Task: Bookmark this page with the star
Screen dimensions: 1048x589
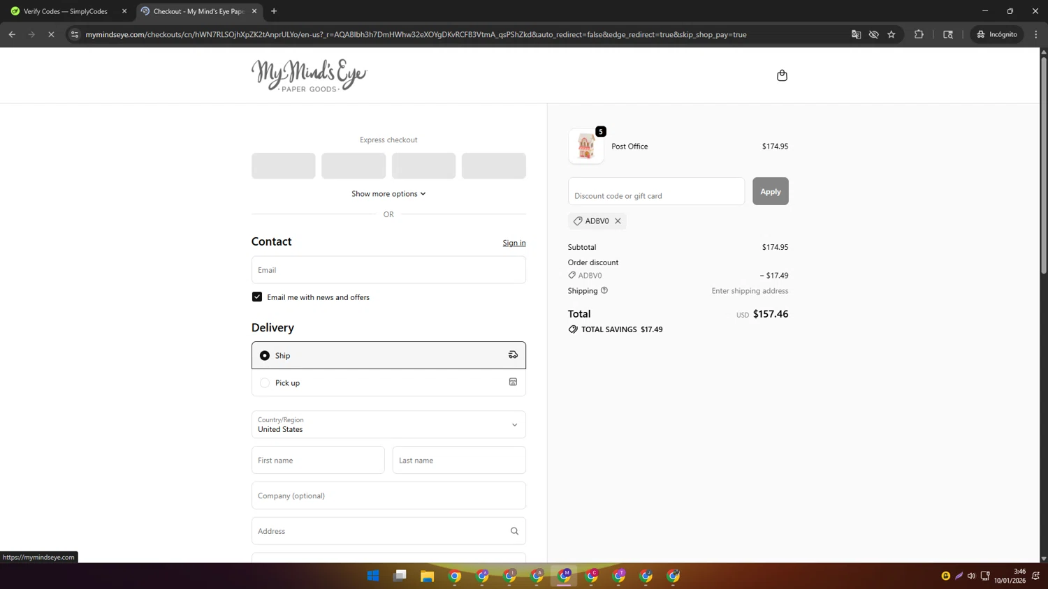Action: 891,34
